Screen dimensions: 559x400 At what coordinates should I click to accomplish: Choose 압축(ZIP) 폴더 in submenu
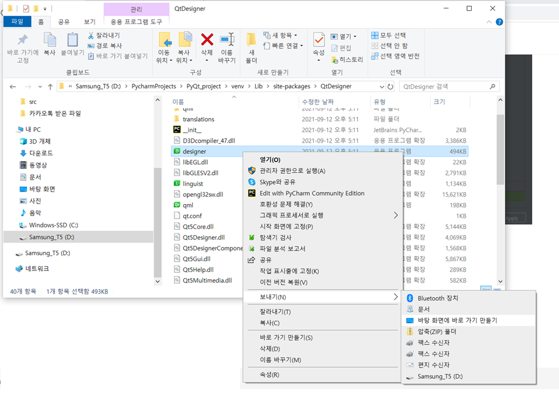coord(468,331)
